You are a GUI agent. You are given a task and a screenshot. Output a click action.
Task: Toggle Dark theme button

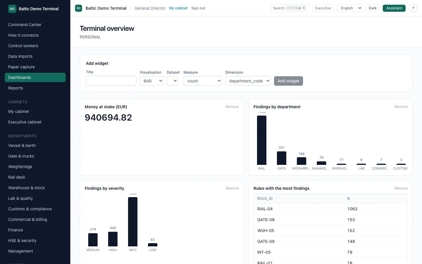(x=372, y=8)
